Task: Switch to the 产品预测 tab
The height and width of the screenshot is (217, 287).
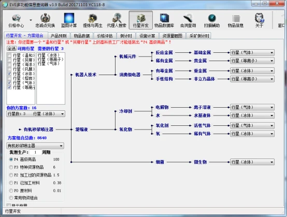Action: [59, 36]
